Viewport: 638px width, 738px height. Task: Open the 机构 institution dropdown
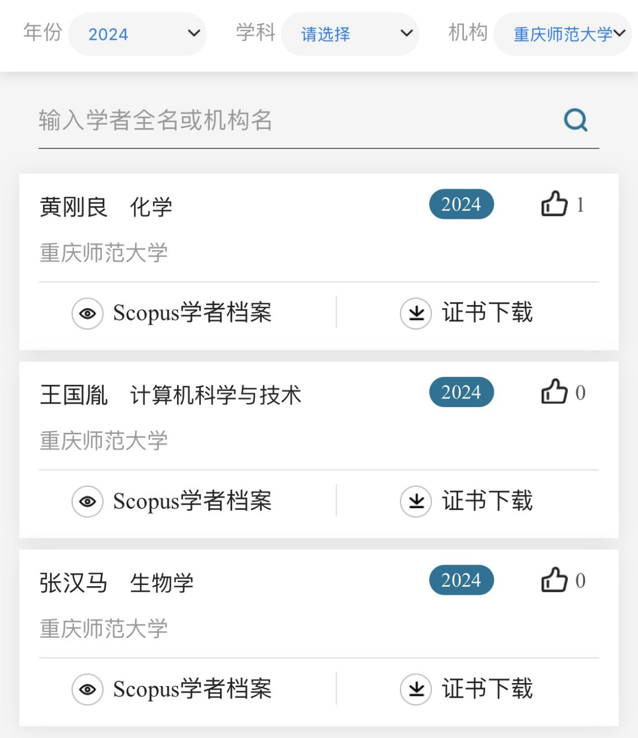click(x=562, y=34)
